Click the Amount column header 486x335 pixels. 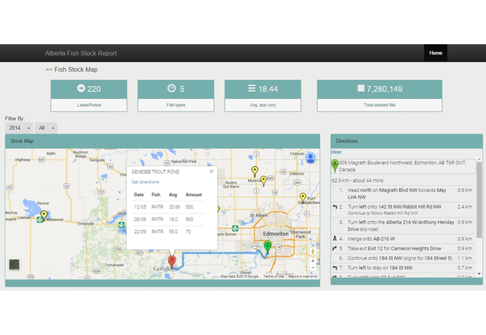[x=194, y=194]
